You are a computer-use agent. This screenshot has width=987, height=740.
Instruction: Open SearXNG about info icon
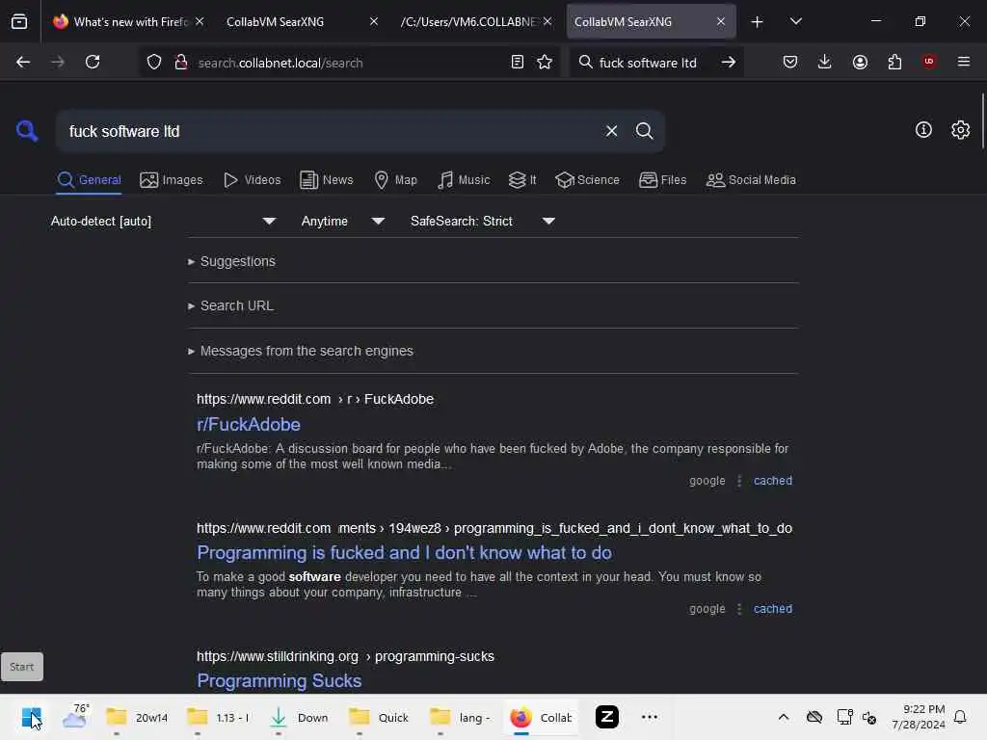pos(923,130)
